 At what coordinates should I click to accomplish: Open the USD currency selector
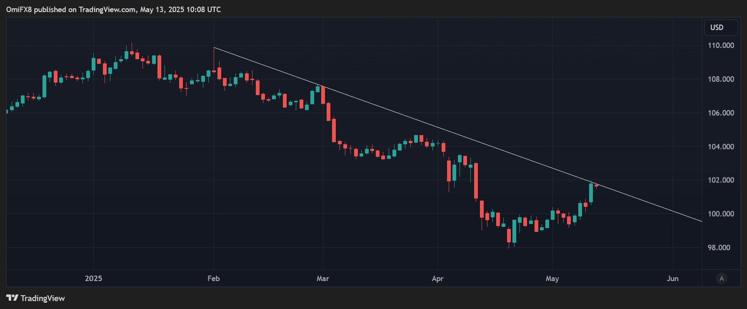[x=721, y=28]
